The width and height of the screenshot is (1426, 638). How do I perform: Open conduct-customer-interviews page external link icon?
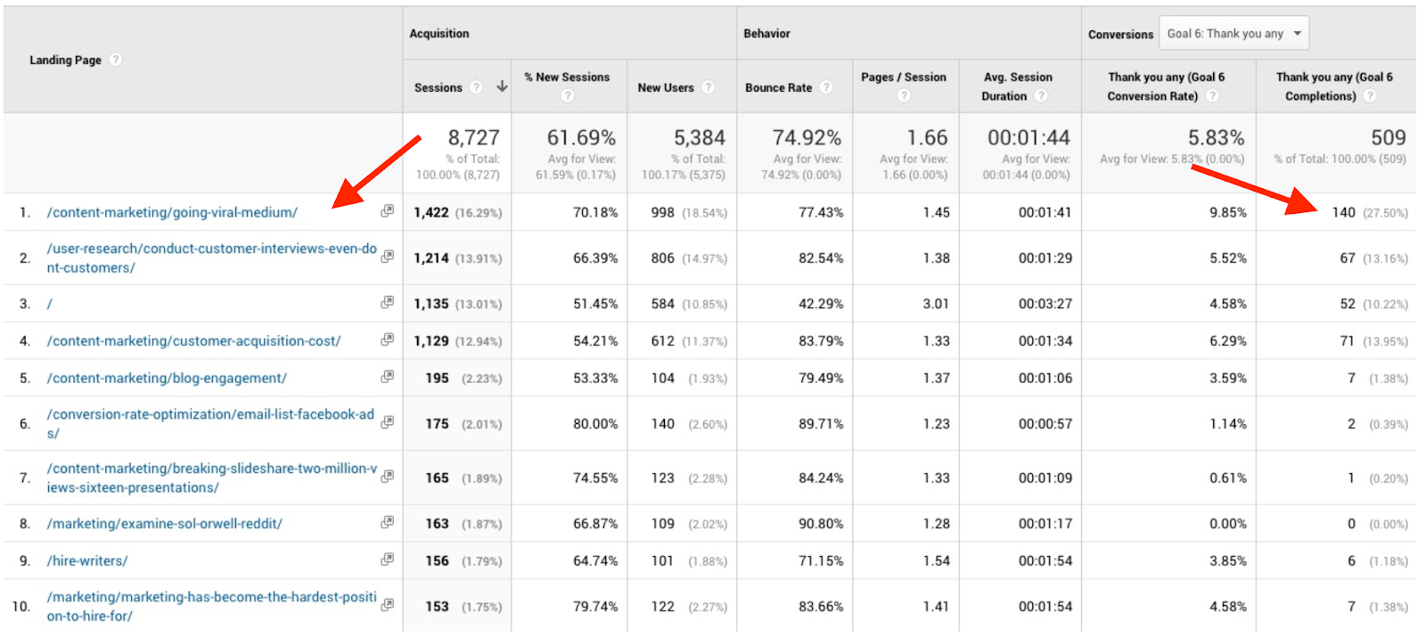[387, 257]
